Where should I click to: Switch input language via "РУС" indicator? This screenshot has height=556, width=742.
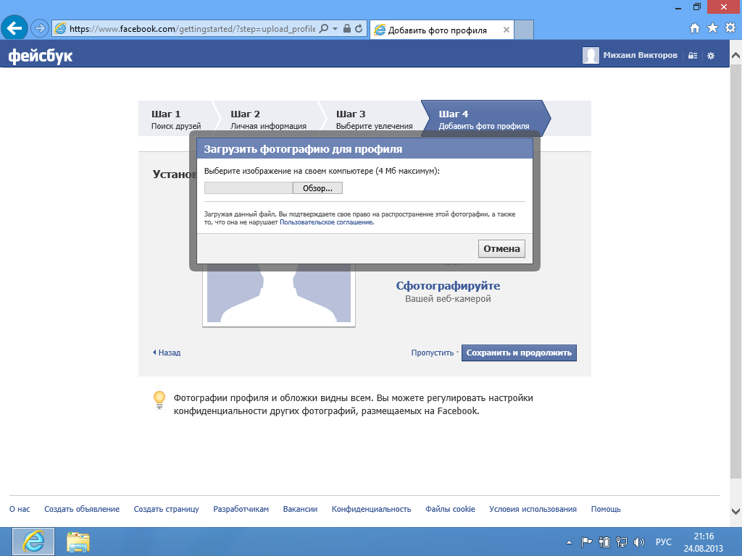pyautogui.click(x=664, y=542)
